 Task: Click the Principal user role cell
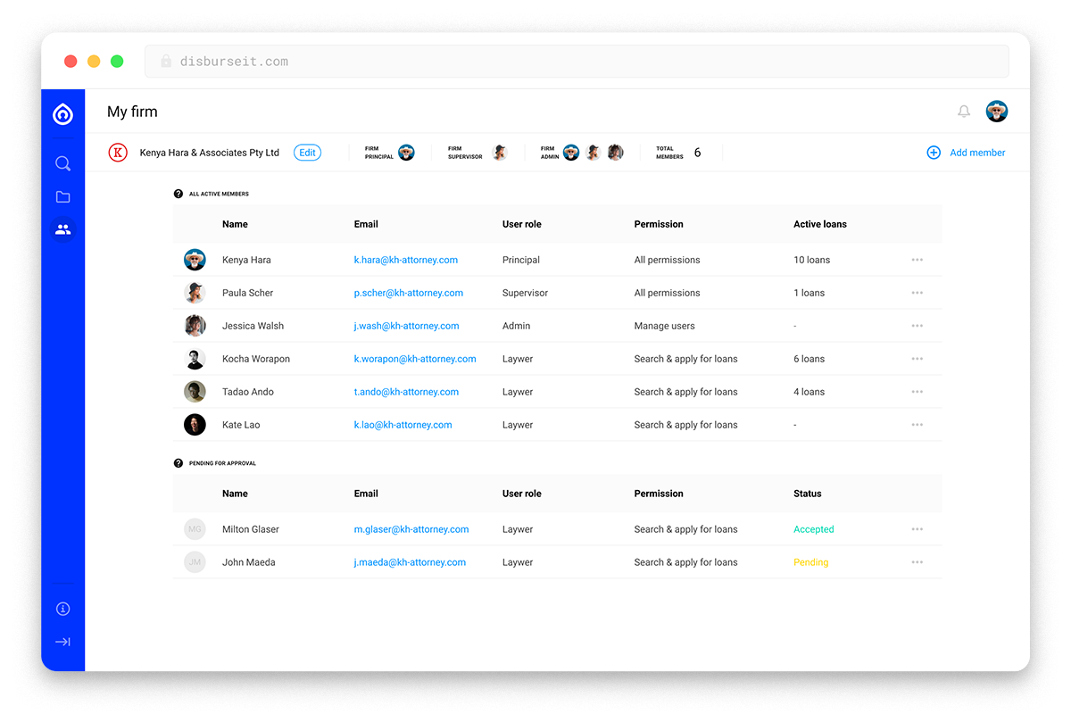click(521, 260)
